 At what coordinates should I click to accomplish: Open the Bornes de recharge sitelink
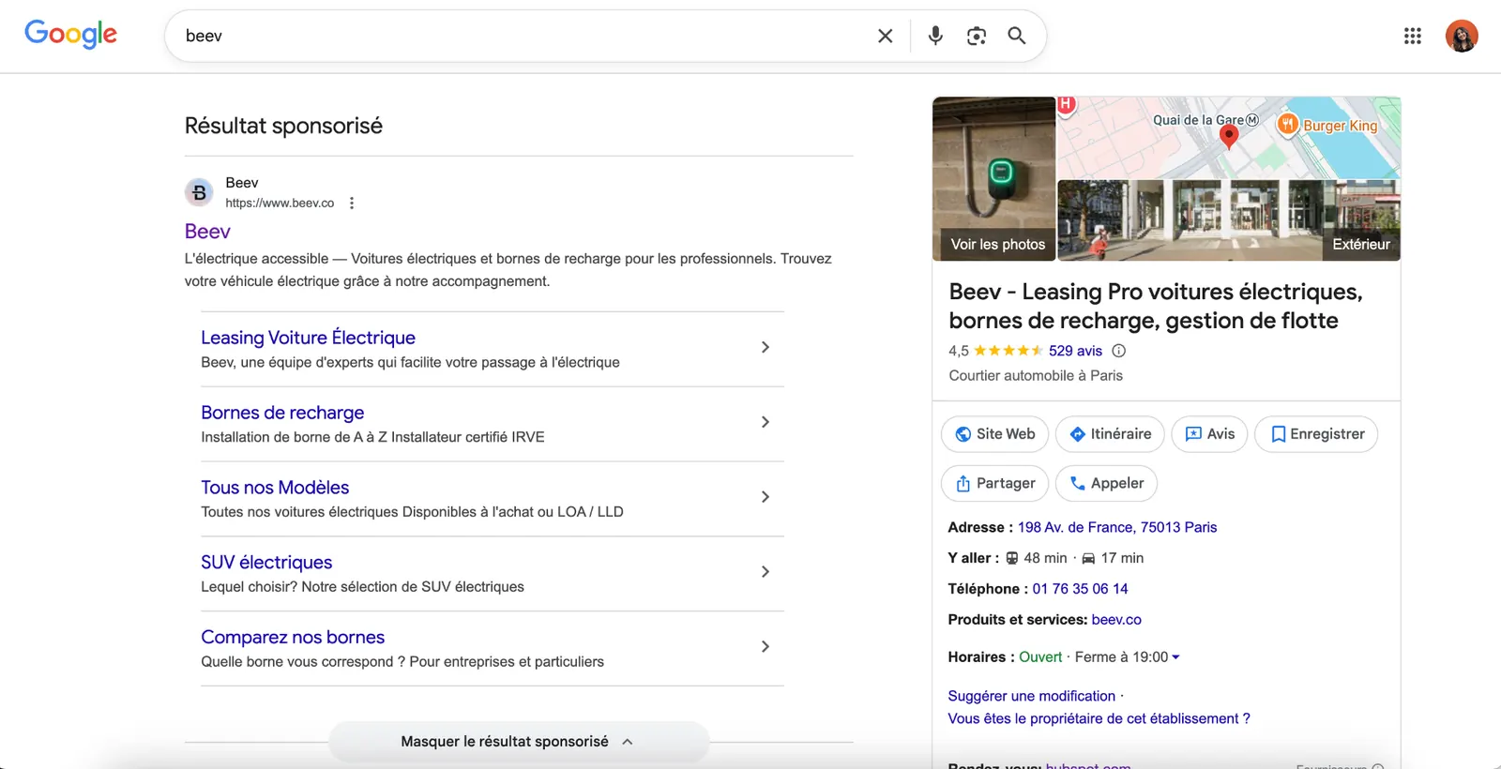282,413
